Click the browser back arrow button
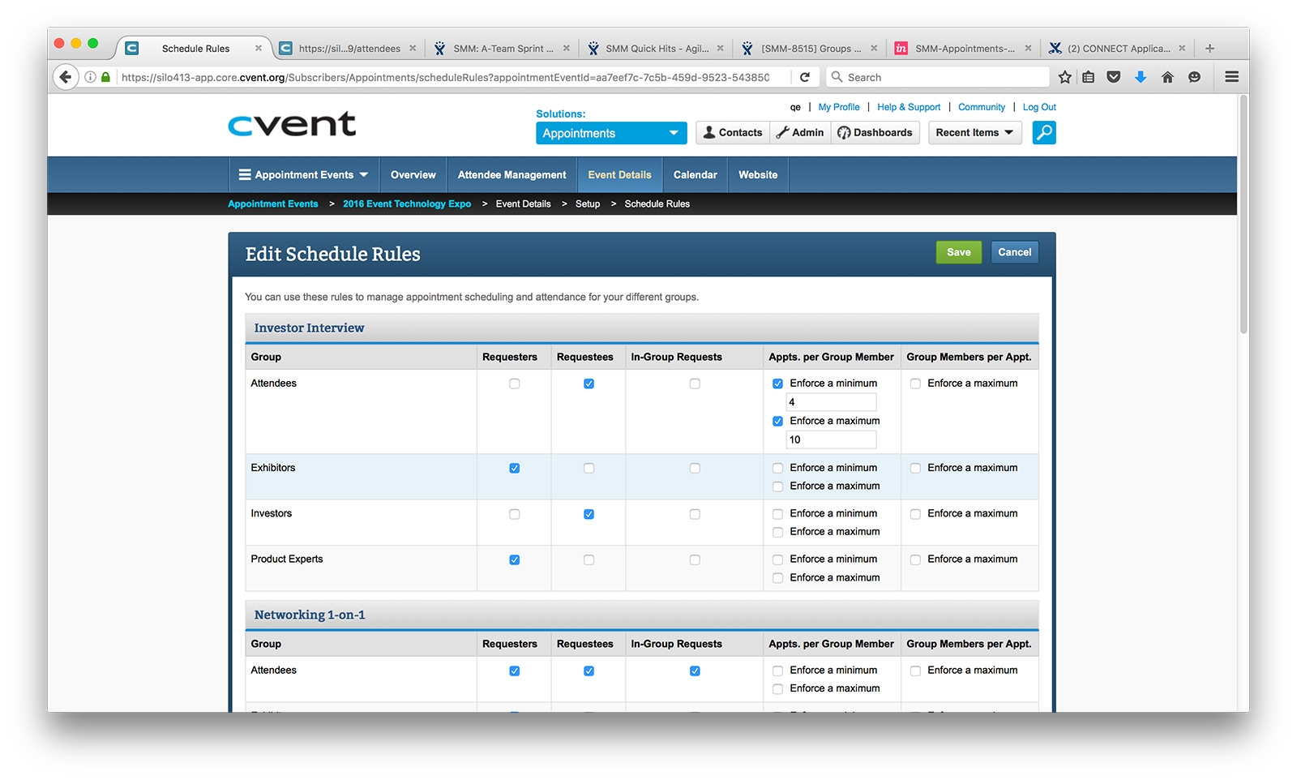The image size is (1297, 780). click(x=66, y=77)
